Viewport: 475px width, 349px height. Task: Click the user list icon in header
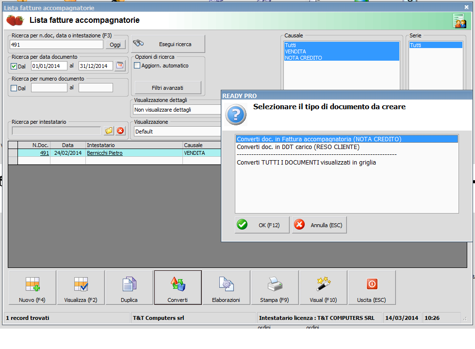tap(459, 20)
